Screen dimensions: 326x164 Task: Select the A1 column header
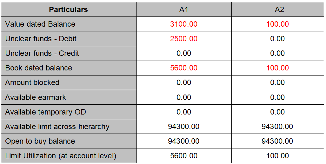click(x=184, y=10)
